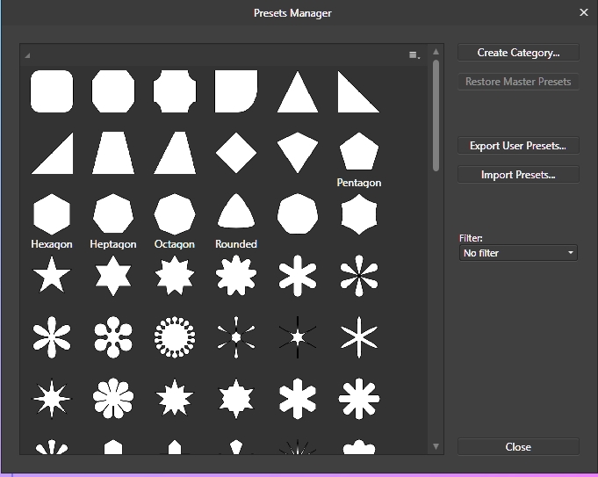The image size is (598, 477).
Task: Select the six-lobe bubble flower preset
Action: (113, 337)
